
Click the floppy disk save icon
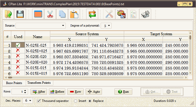coord(20,14)
